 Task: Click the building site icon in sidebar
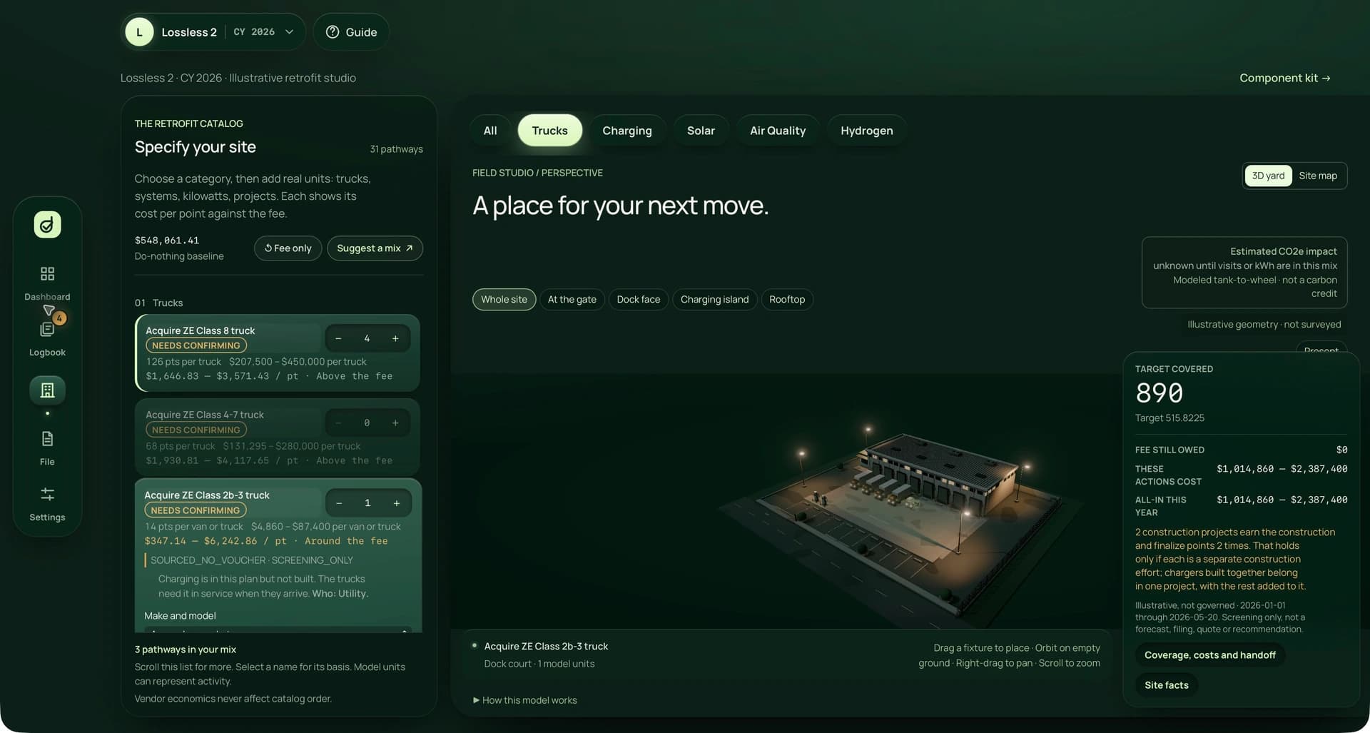click(47, 390)
